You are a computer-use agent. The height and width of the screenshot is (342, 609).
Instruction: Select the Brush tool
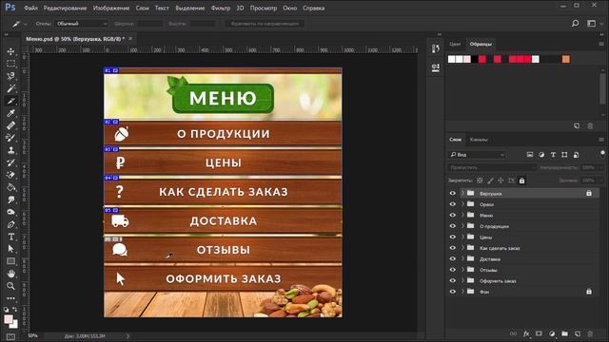(10, 138)
